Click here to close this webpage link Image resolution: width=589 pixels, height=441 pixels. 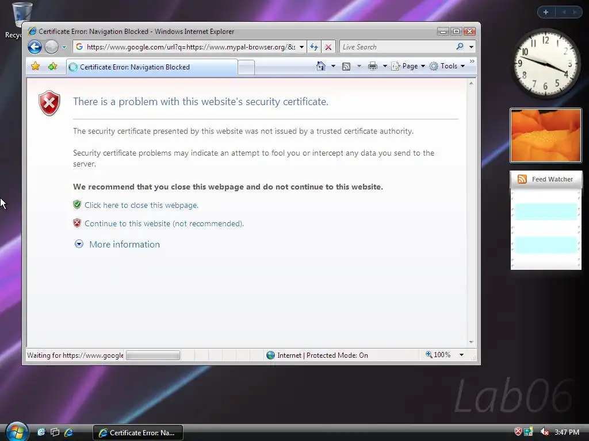click(141, 205)
